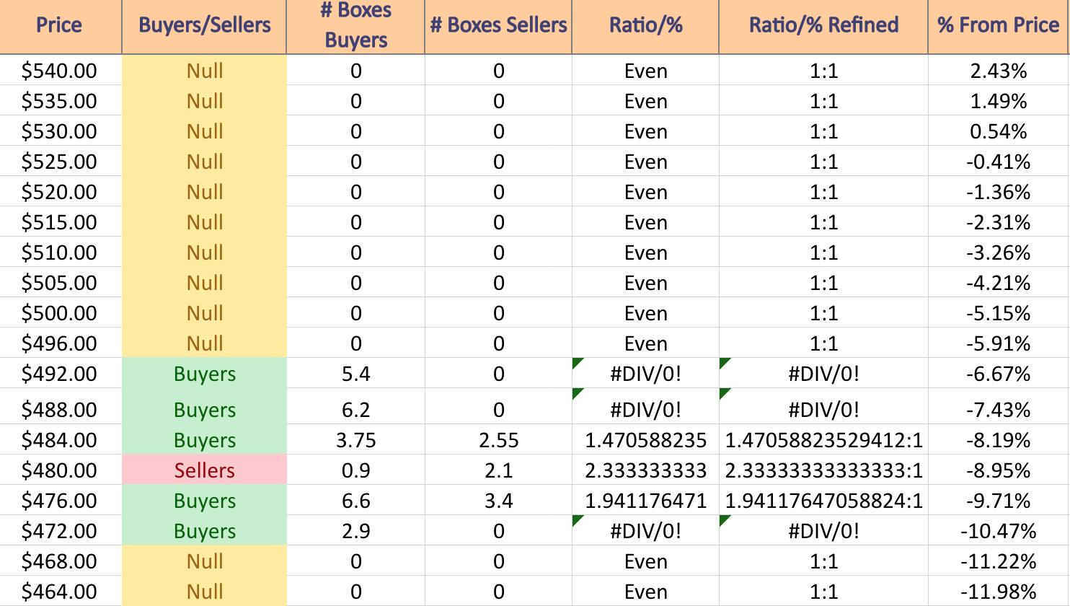Select the # Boxes Sellers header cell
This screenshot has width=1070, height=606.
(498, 27)
